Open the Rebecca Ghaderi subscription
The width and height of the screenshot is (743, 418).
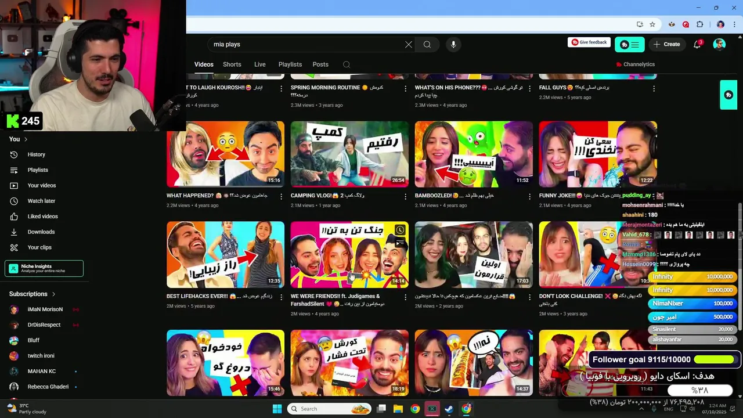click(48, 387)
